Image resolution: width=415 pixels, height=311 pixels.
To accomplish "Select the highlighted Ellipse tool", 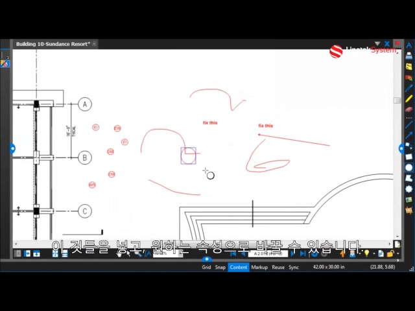I will [409, 167].
